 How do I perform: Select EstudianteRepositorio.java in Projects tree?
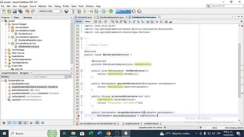[x=30, y=40]
